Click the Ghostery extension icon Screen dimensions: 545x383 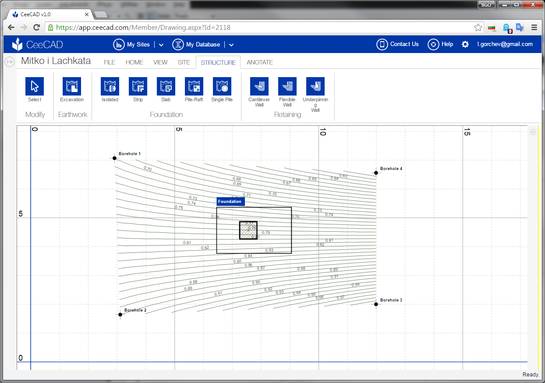[x=507, y=28]
